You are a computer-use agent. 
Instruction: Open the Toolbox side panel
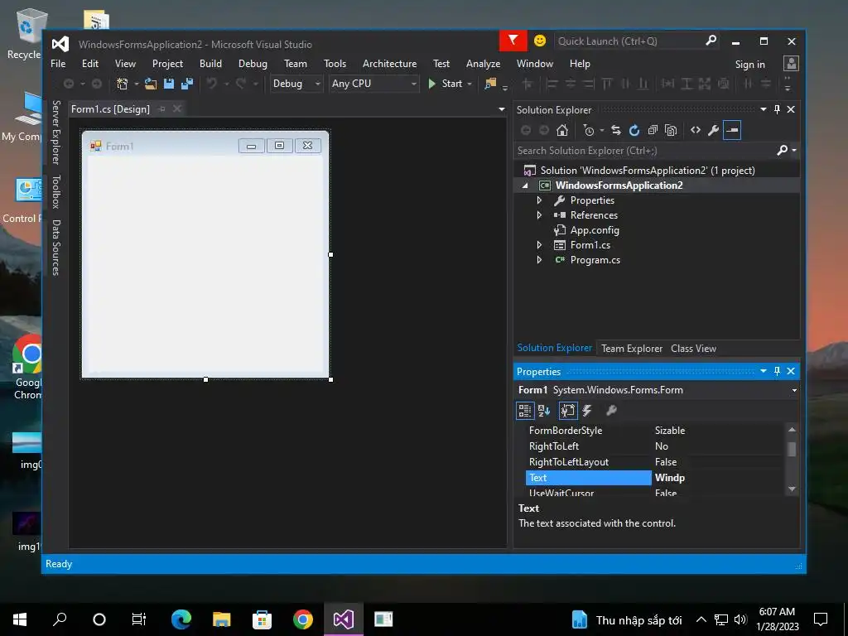(x=55, y=192)
